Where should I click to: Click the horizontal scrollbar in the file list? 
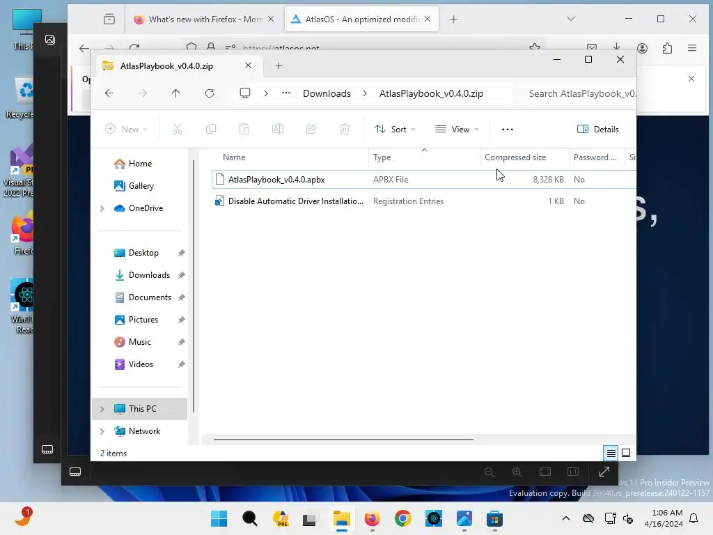click(x=343, y=440)
